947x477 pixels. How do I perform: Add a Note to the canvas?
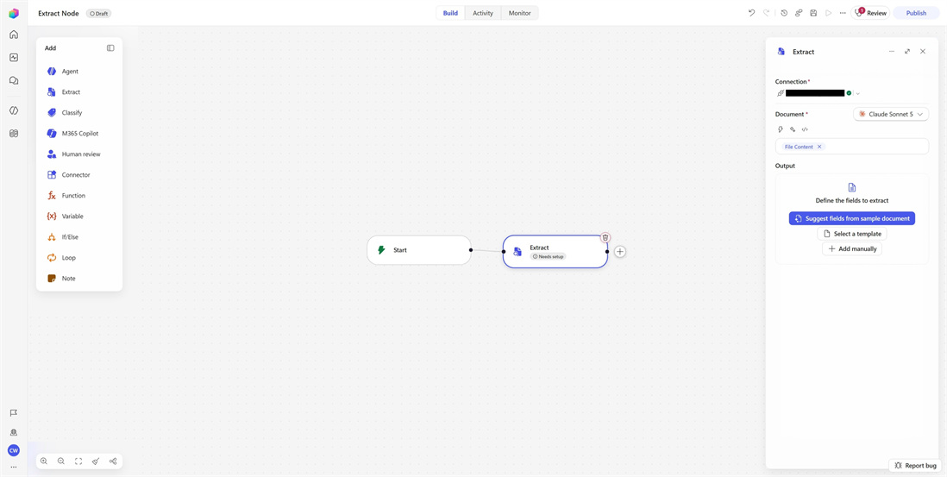[79, 279]
